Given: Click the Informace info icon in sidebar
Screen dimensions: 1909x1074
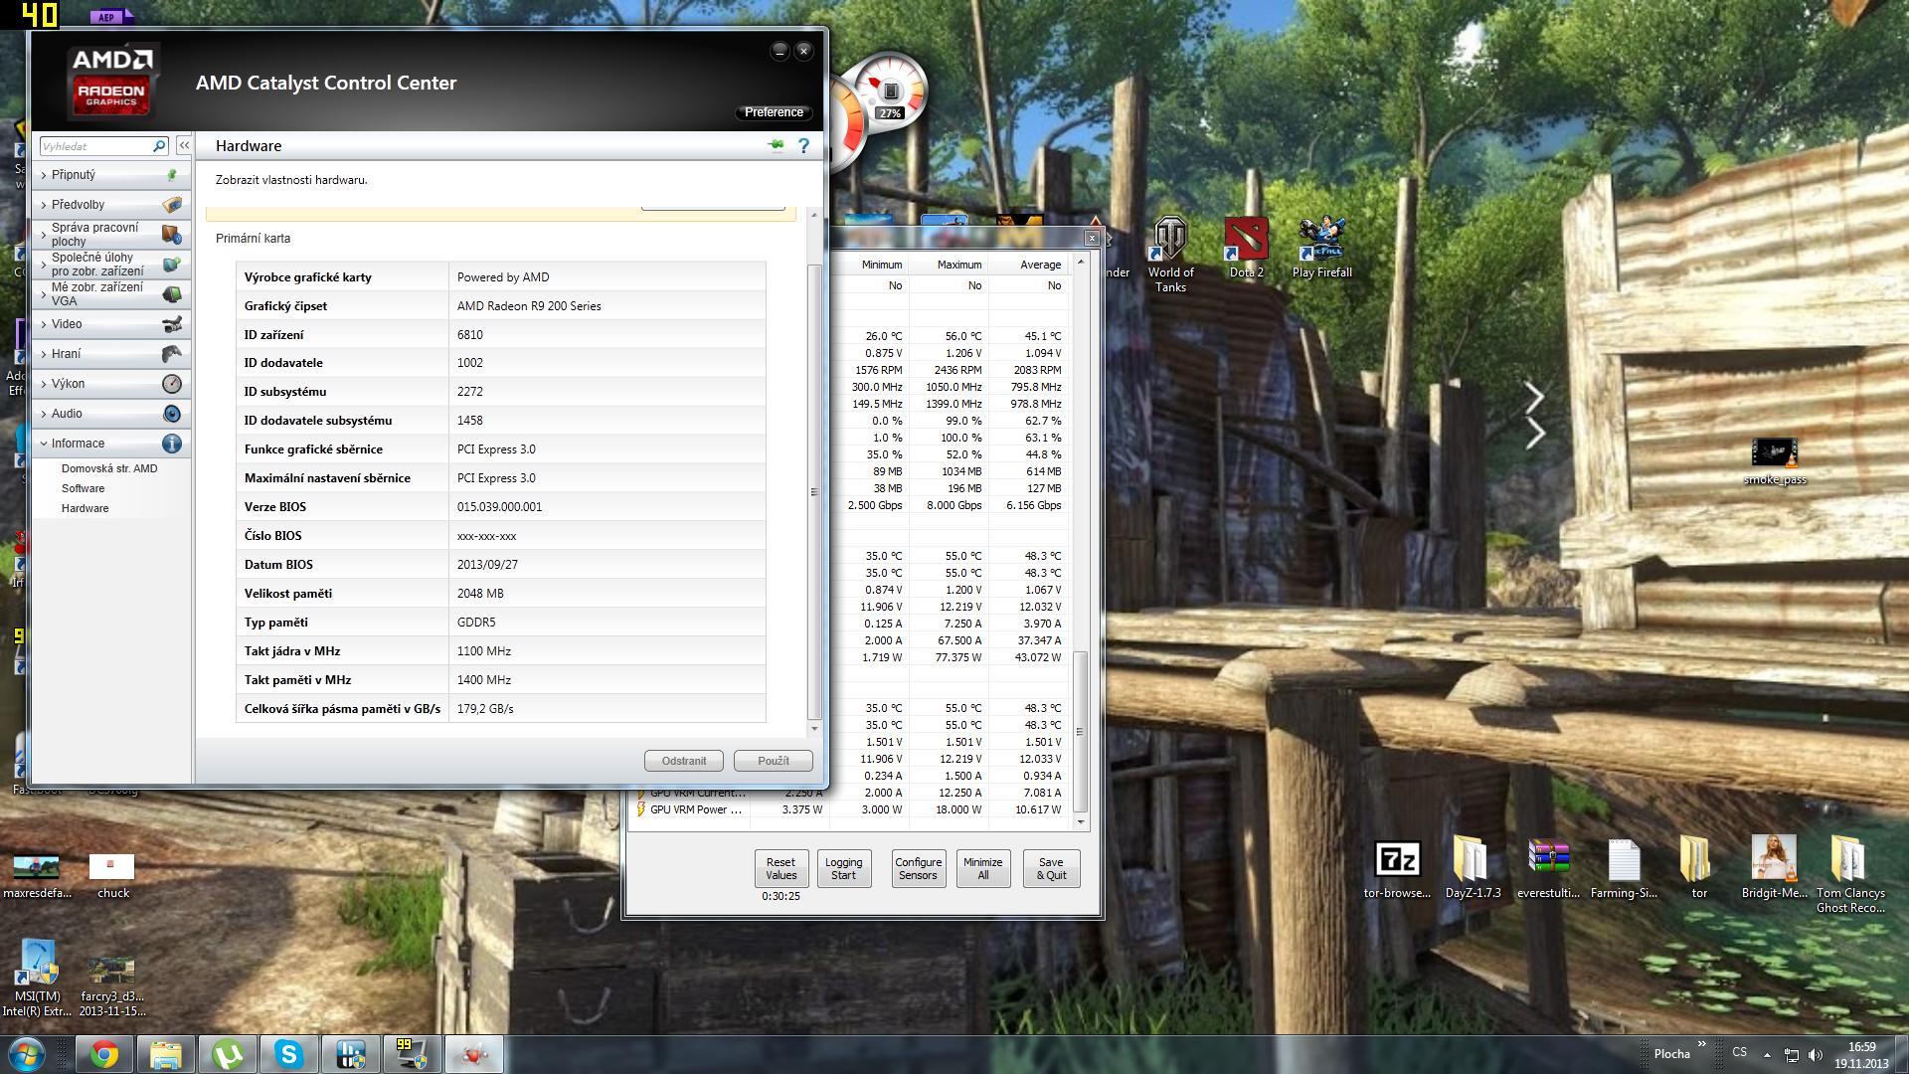Looking at the screenshot, I should pos(172,444).
